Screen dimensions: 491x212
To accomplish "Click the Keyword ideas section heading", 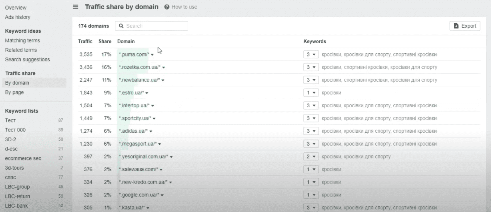I will (x=23, y=31).
